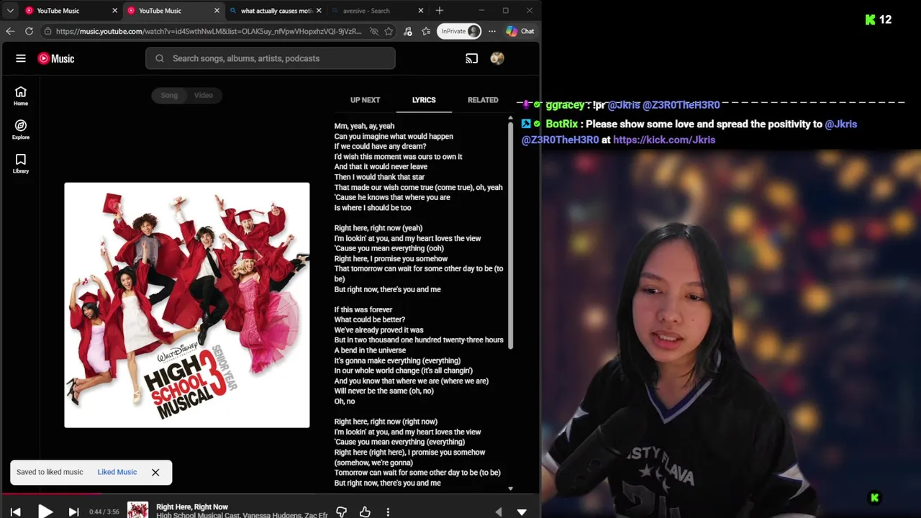The height and width of the screenshot is (518, 921).
Task: Click the search magnifier icon in search box
Action: tap(160, 58)
